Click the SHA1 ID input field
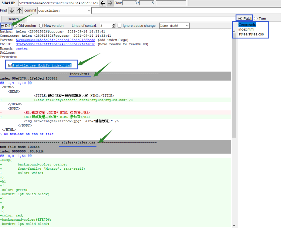Viewport: 281px width, 228px height. 58,3
